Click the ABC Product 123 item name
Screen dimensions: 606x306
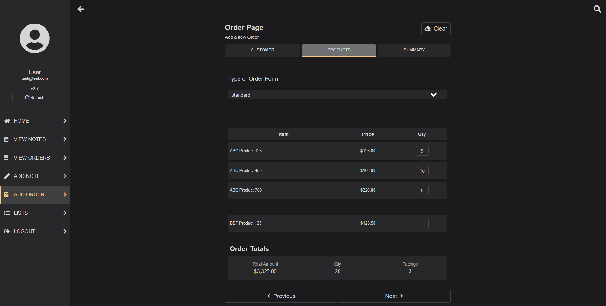(x=246, y=151)
